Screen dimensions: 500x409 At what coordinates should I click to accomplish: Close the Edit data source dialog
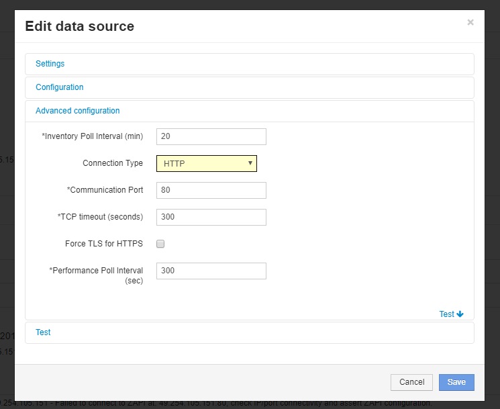[470, 22]
